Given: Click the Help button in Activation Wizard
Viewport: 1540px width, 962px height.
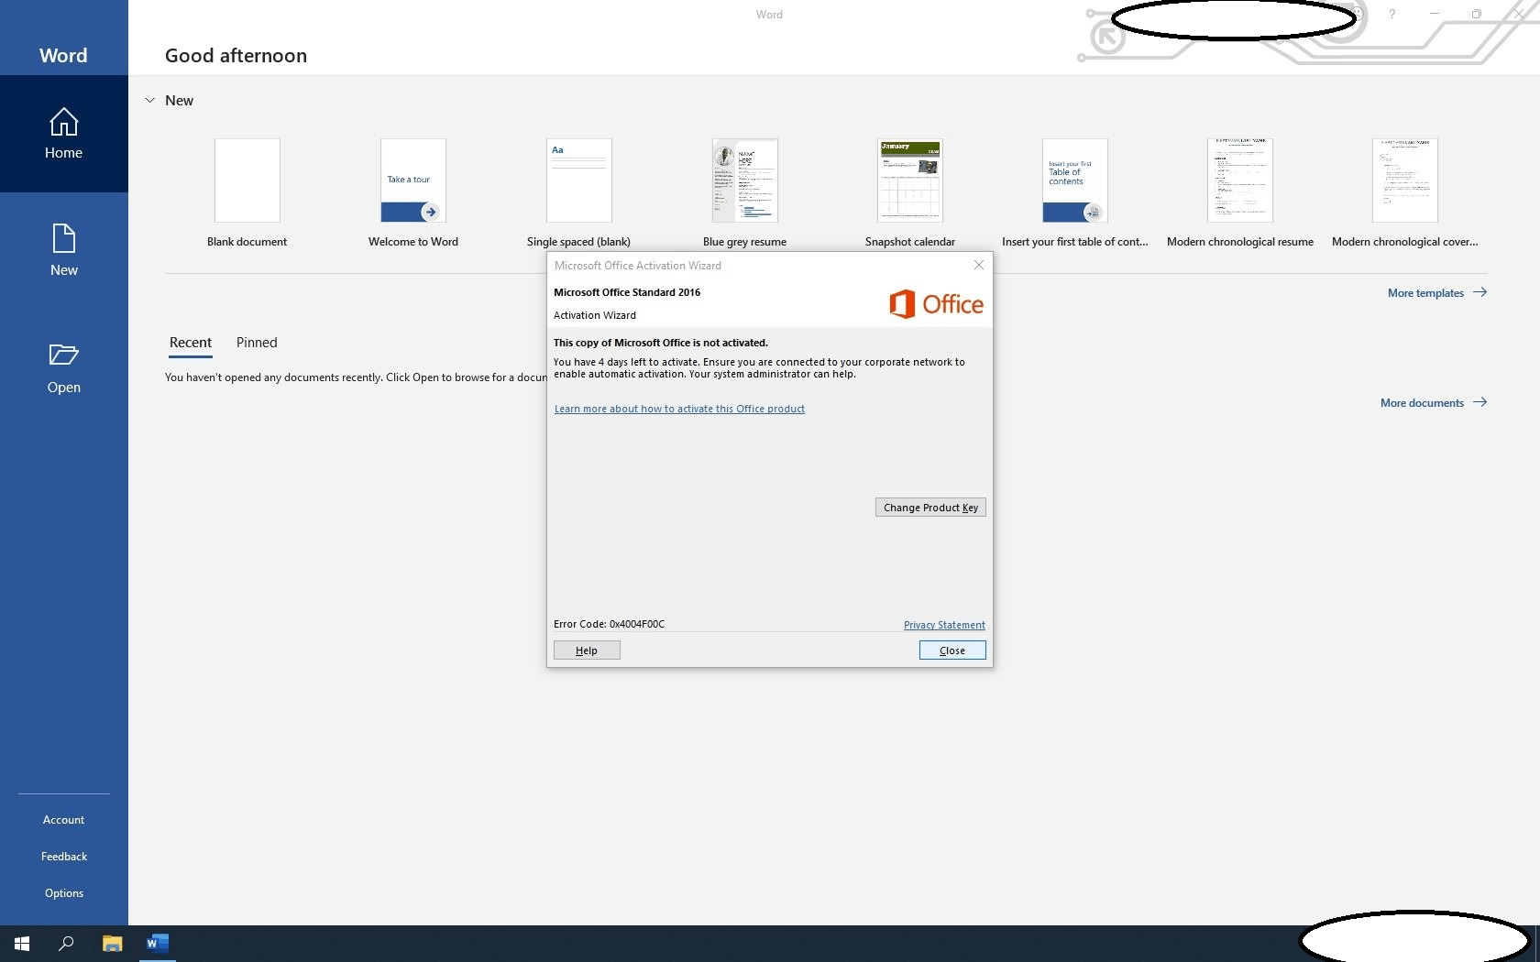Looking at the screenshot, I should (x=587, y=650).
